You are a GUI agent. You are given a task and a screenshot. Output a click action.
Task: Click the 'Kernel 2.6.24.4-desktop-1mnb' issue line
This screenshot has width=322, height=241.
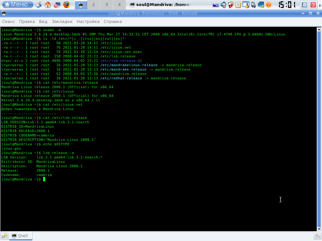51,100
